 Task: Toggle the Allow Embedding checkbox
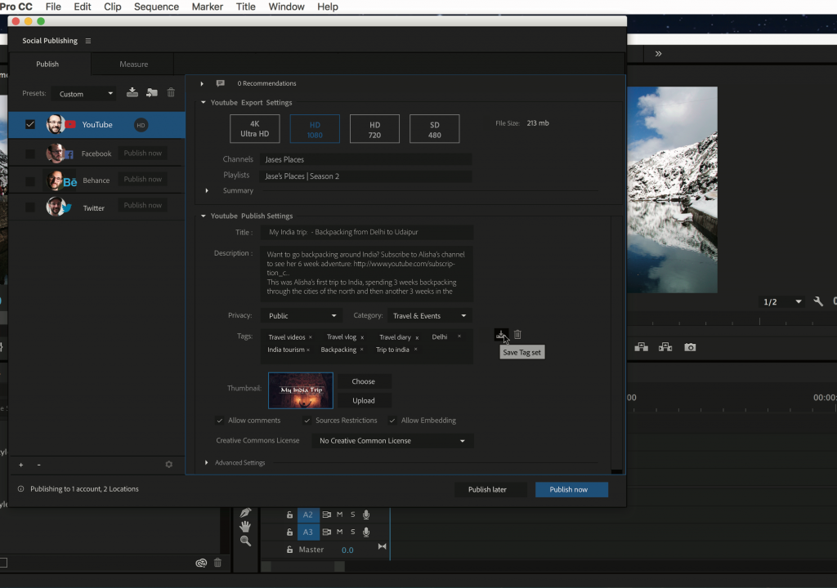pos(392,421)
